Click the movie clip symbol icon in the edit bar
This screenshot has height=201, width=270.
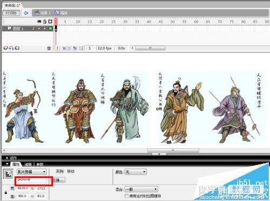(57, 12)
